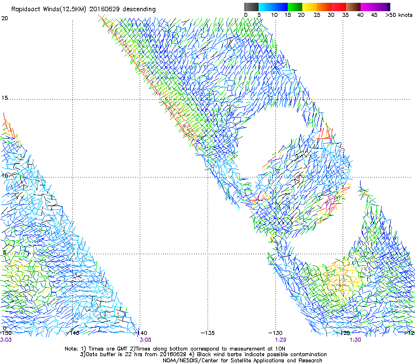Click the longitude label -130
The height and width of the screenshot is (364, 415).
275,333
